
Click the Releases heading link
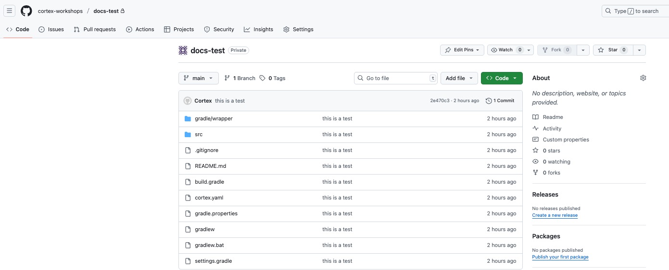[545, 194]
